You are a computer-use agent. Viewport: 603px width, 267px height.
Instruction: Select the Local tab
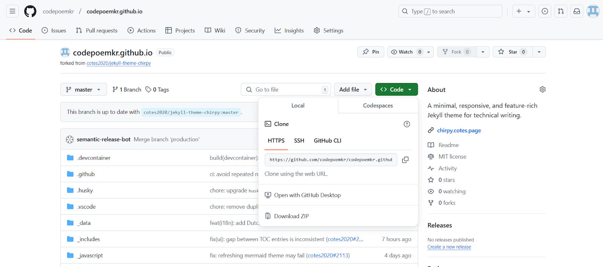pyautogui.click(x=298, y=105)
